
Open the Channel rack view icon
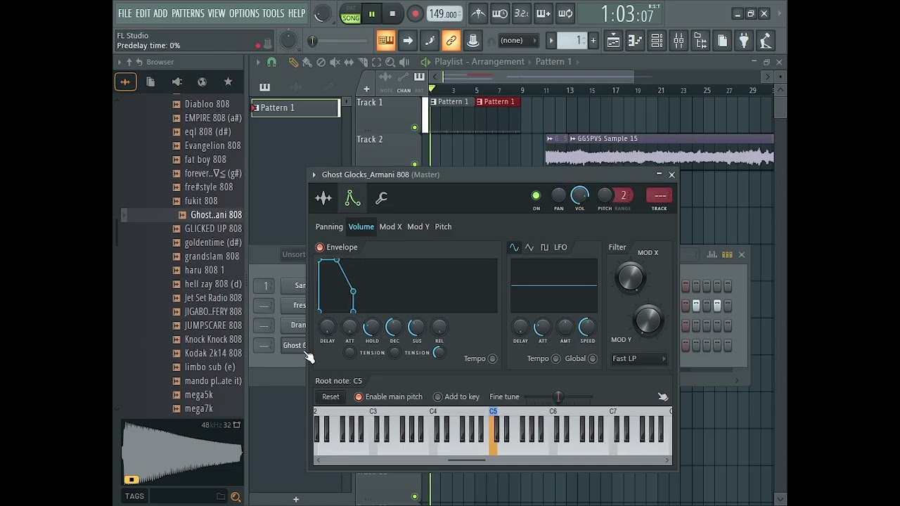(x=657, y=41)
